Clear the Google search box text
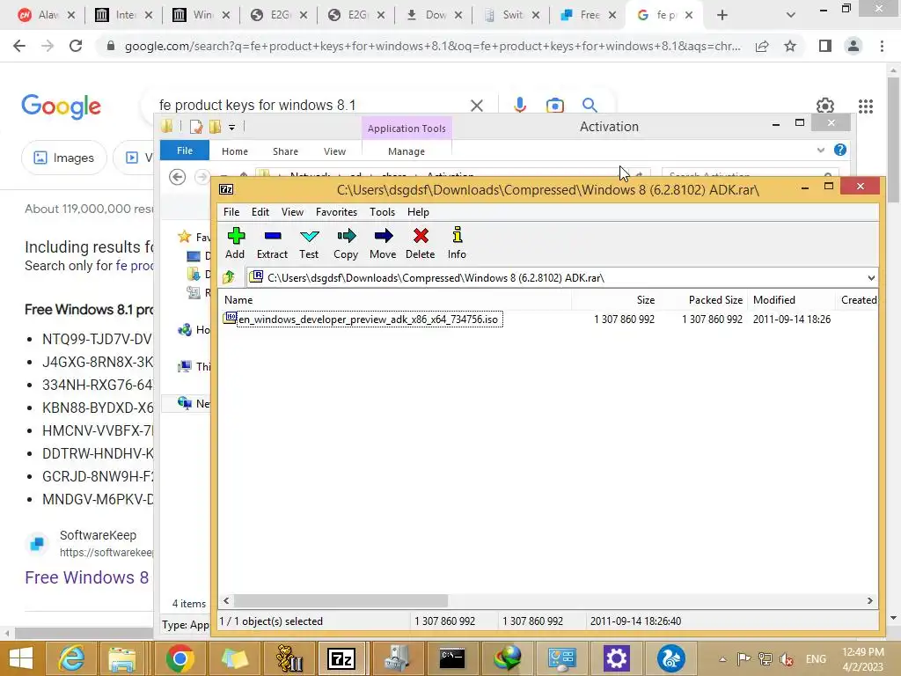The image size is (901, 676). click(476, 106)
